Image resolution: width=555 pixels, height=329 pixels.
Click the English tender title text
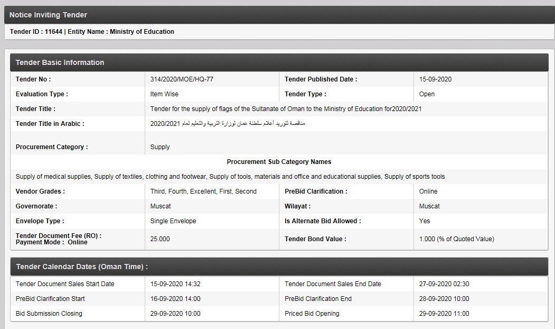(286, 109)
